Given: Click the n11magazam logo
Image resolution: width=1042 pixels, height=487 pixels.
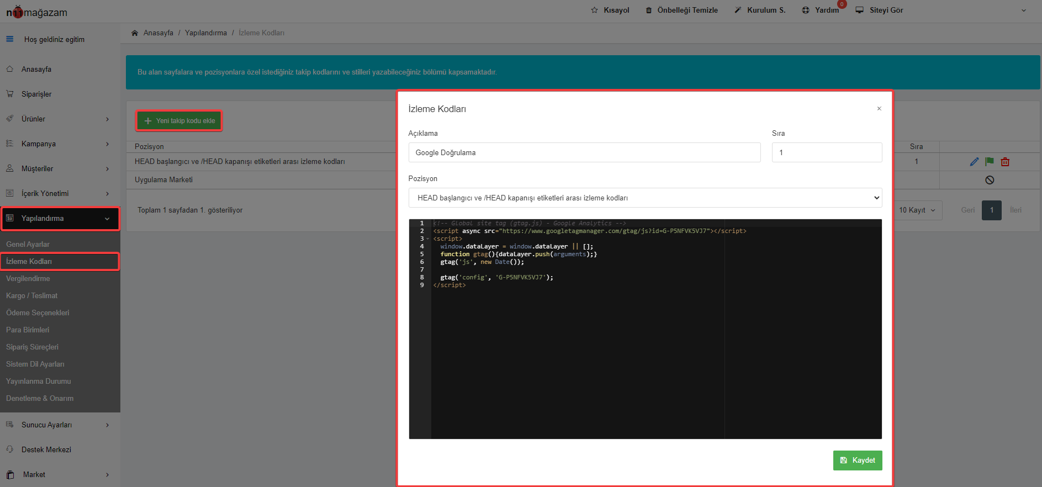Looking at the screenshot, I should (x=36, y=12).
